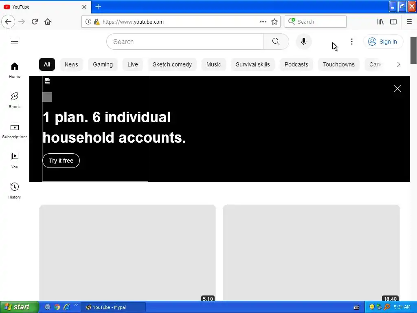The image size is (417, 313).
Task: Click the security shield tray icon
Action: (372, 307)
